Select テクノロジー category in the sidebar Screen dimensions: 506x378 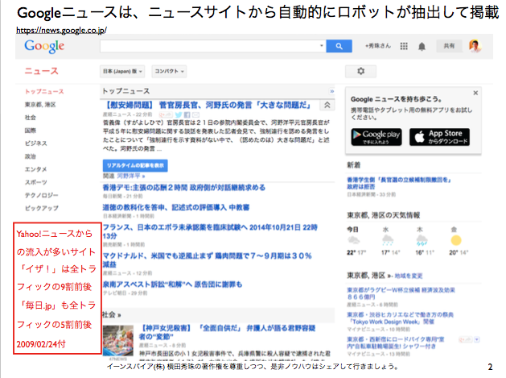(x=41, y=195)
